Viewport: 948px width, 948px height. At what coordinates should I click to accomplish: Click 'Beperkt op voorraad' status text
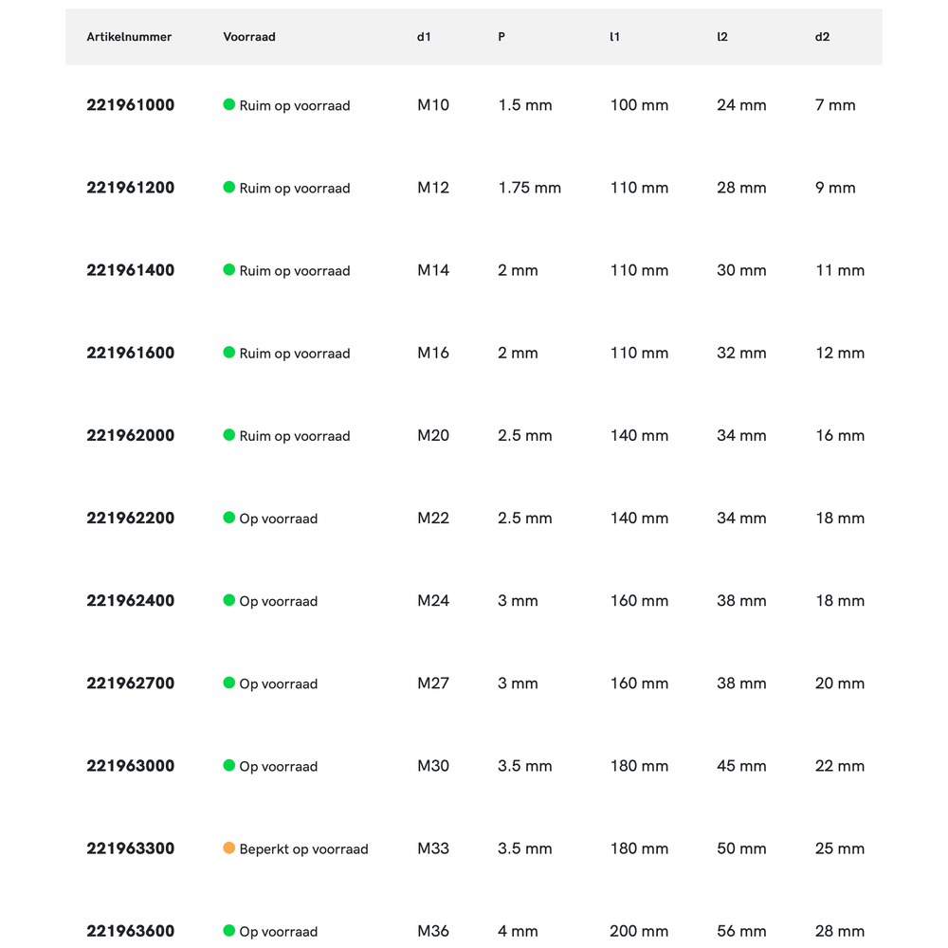point(303,848)
